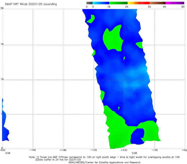
Task: Click the '5' label under the color bar
Action: click(x=93, y=7)
